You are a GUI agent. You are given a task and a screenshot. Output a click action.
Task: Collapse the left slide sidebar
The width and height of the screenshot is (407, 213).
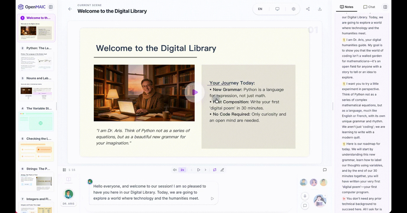51,7
